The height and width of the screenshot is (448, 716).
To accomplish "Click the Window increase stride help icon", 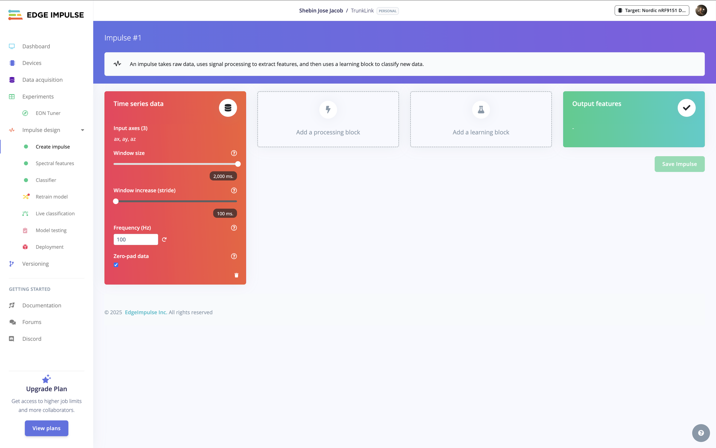I will [234, 190].
